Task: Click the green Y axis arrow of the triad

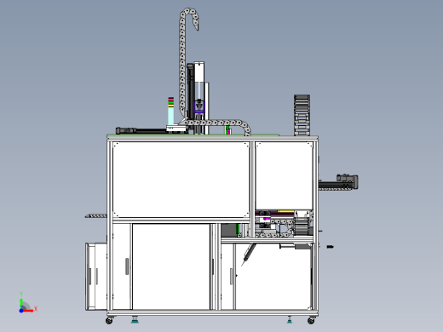Action: point(21,302)
